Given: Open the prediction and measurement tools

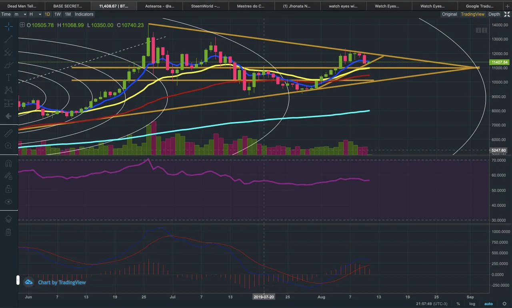Looking at the screenshot, I should [x=8, y=103].
